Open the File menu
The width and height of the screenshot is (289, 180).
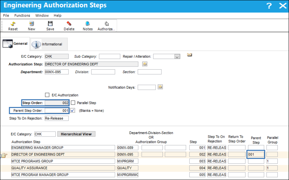6,16
